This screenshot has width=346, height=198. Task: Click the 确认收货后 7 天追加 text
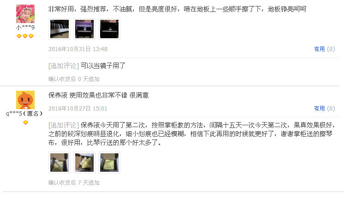pos(74,183)
